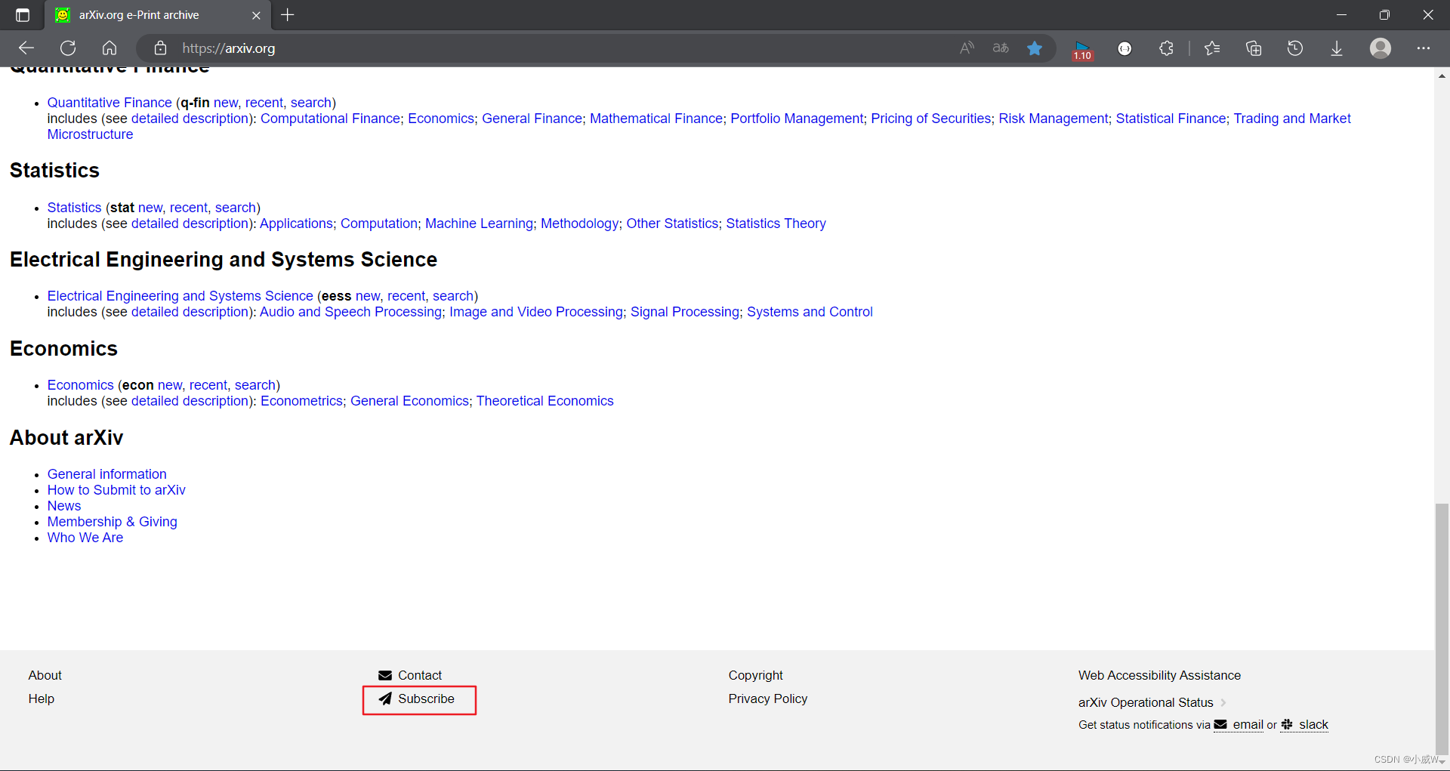Open the tab actions menu icon

pyautogui.click(x=23, y=15)
